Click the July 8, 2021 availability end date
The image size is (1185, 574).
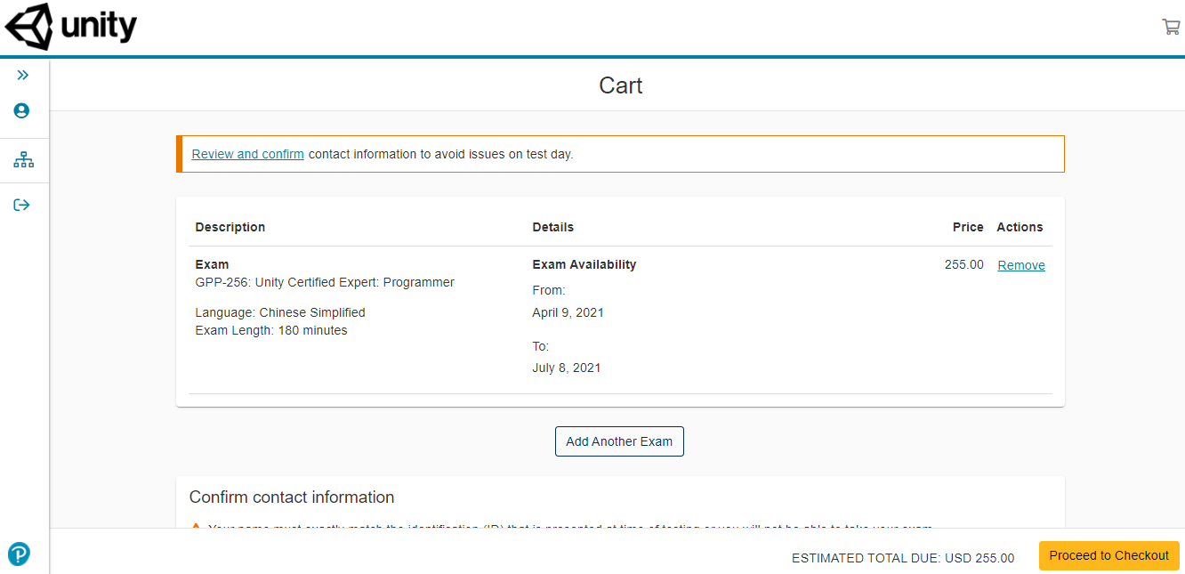[x=566, y=368]
